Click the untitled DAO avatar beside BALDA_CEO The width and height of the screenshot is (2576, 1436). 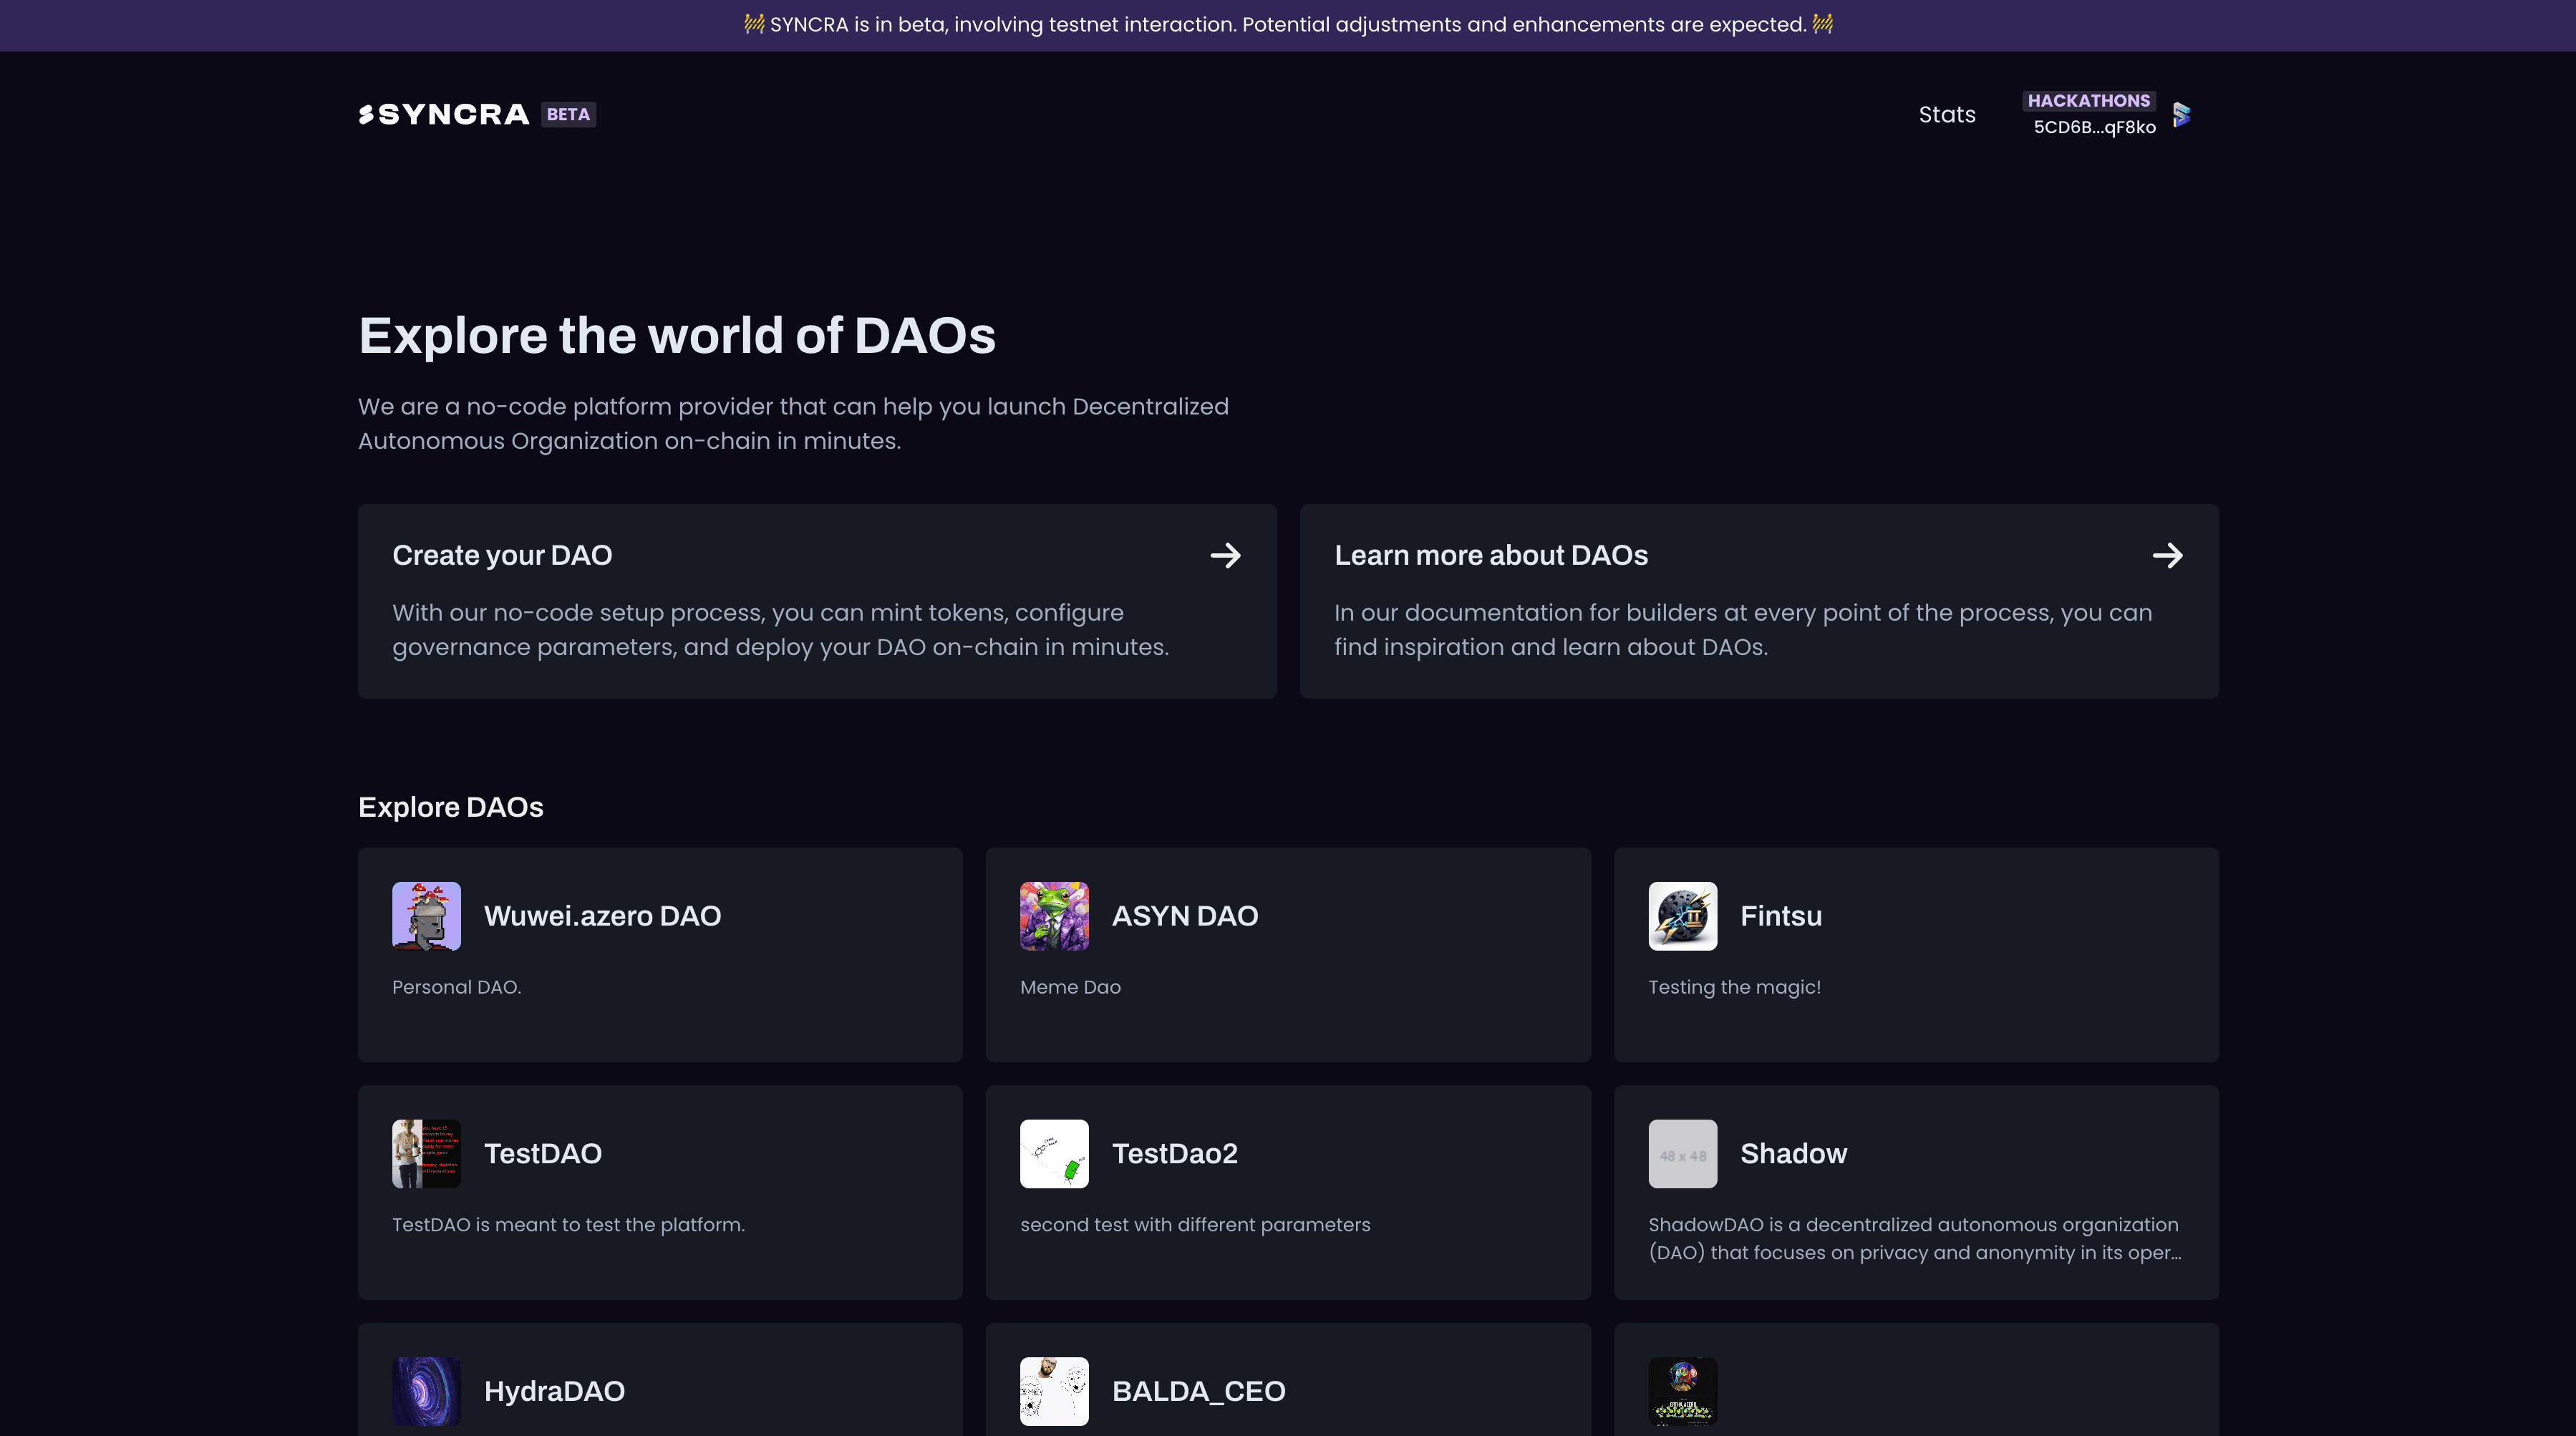1683,1391
